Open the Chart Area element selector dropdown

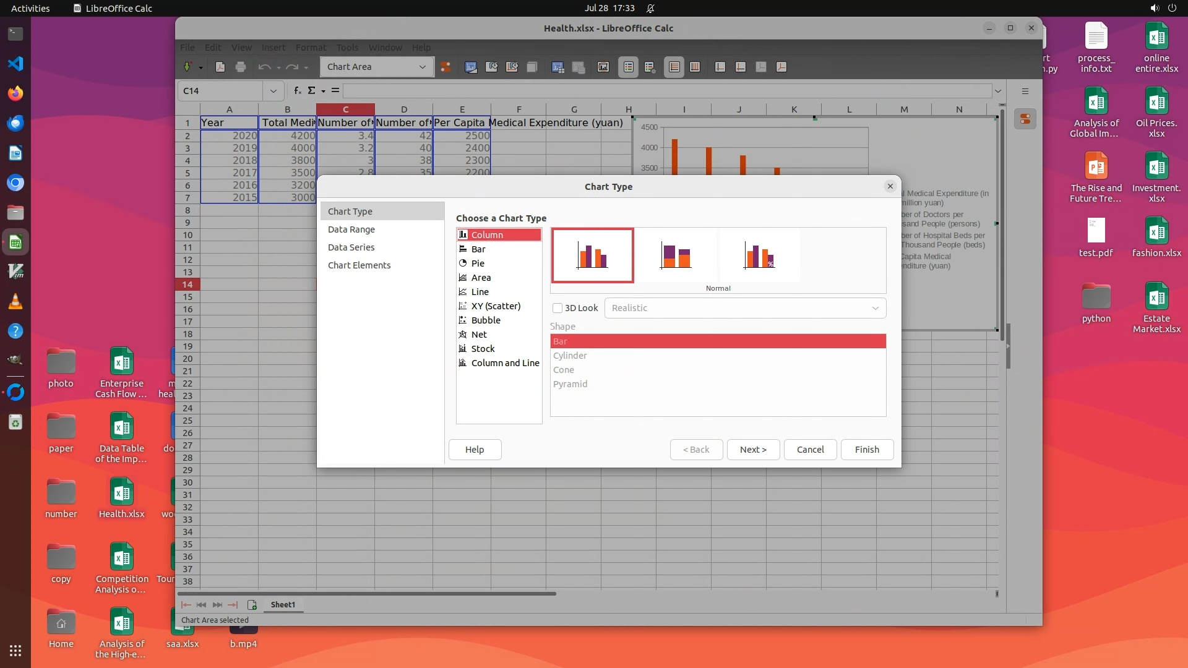pyautogui.click(x=422, y=67)
